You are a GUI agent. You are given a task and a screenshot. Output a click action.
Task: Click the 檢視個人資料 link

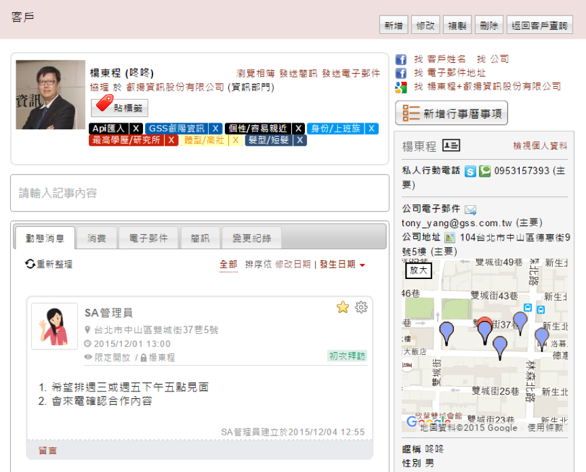pos(540,146)
